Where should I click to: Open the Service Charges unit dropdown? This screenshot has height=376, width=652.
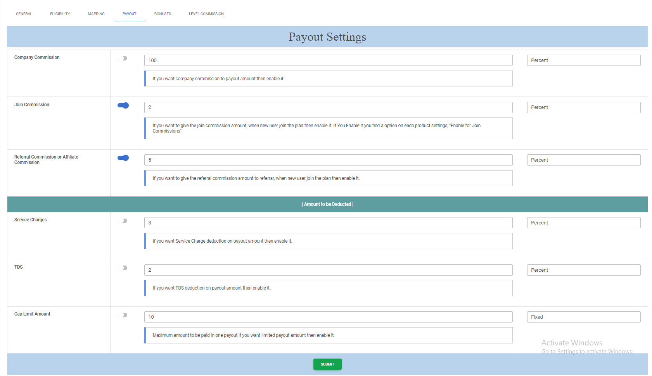pos(583,222)
